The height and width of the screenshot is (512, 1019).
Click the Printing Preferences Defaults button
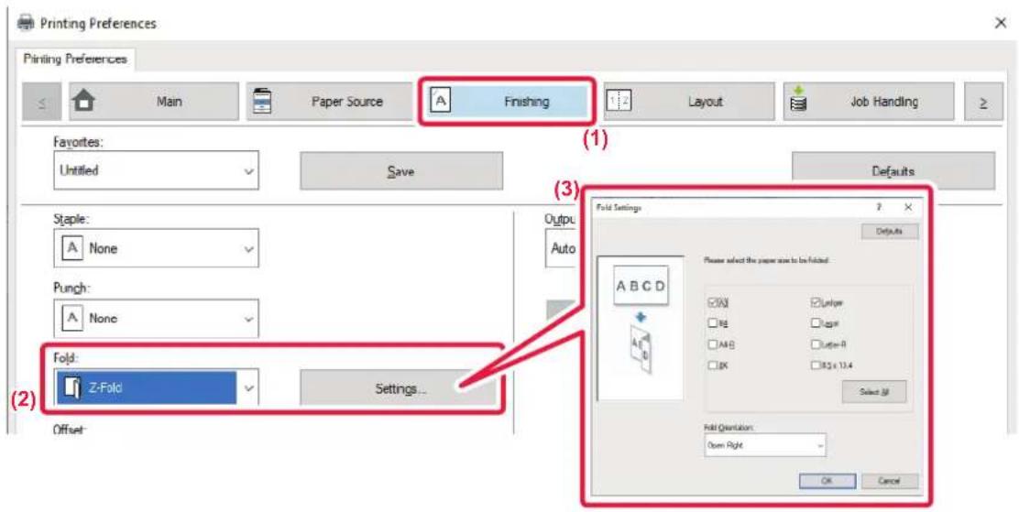coord(893,171)
